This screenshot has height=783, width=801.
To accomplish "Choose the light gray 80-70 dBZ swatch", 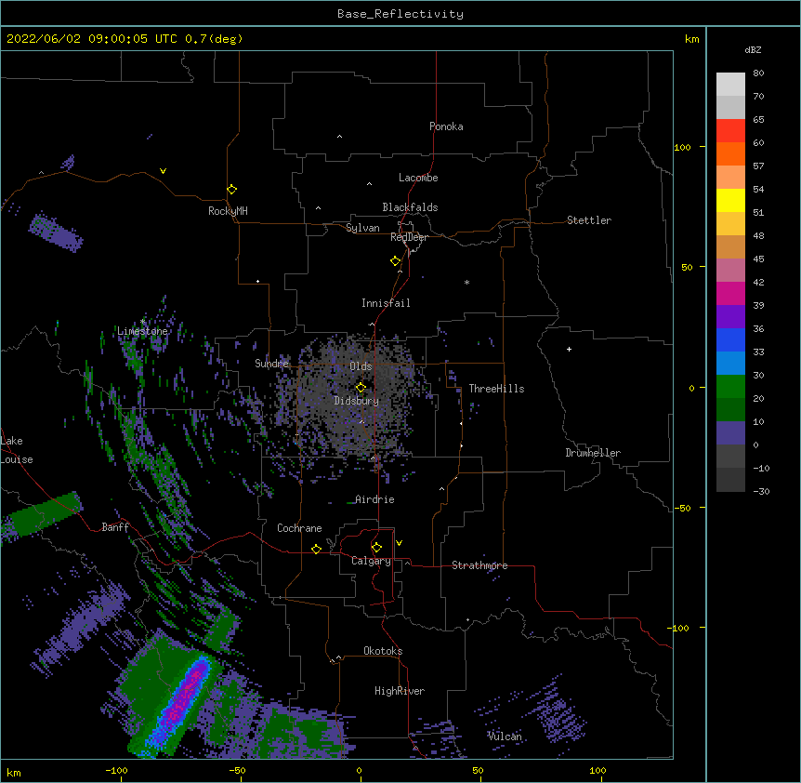I will point(730,85).
